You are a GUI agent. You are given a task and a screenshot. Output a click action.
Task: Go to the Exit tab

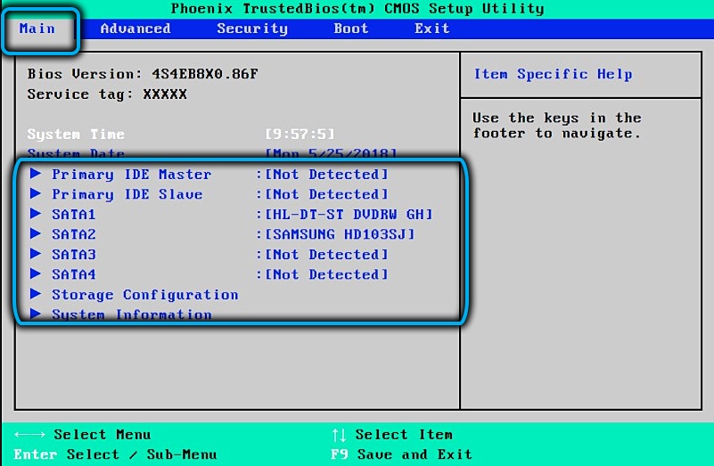(x=431, y=29)
